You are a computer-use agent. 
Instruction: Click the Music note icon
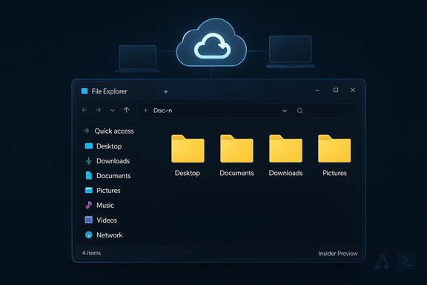pos(88,205)
